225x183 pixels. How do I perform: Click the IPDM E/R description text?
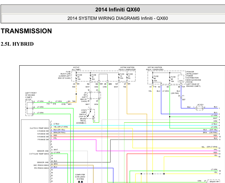point(194,79)
